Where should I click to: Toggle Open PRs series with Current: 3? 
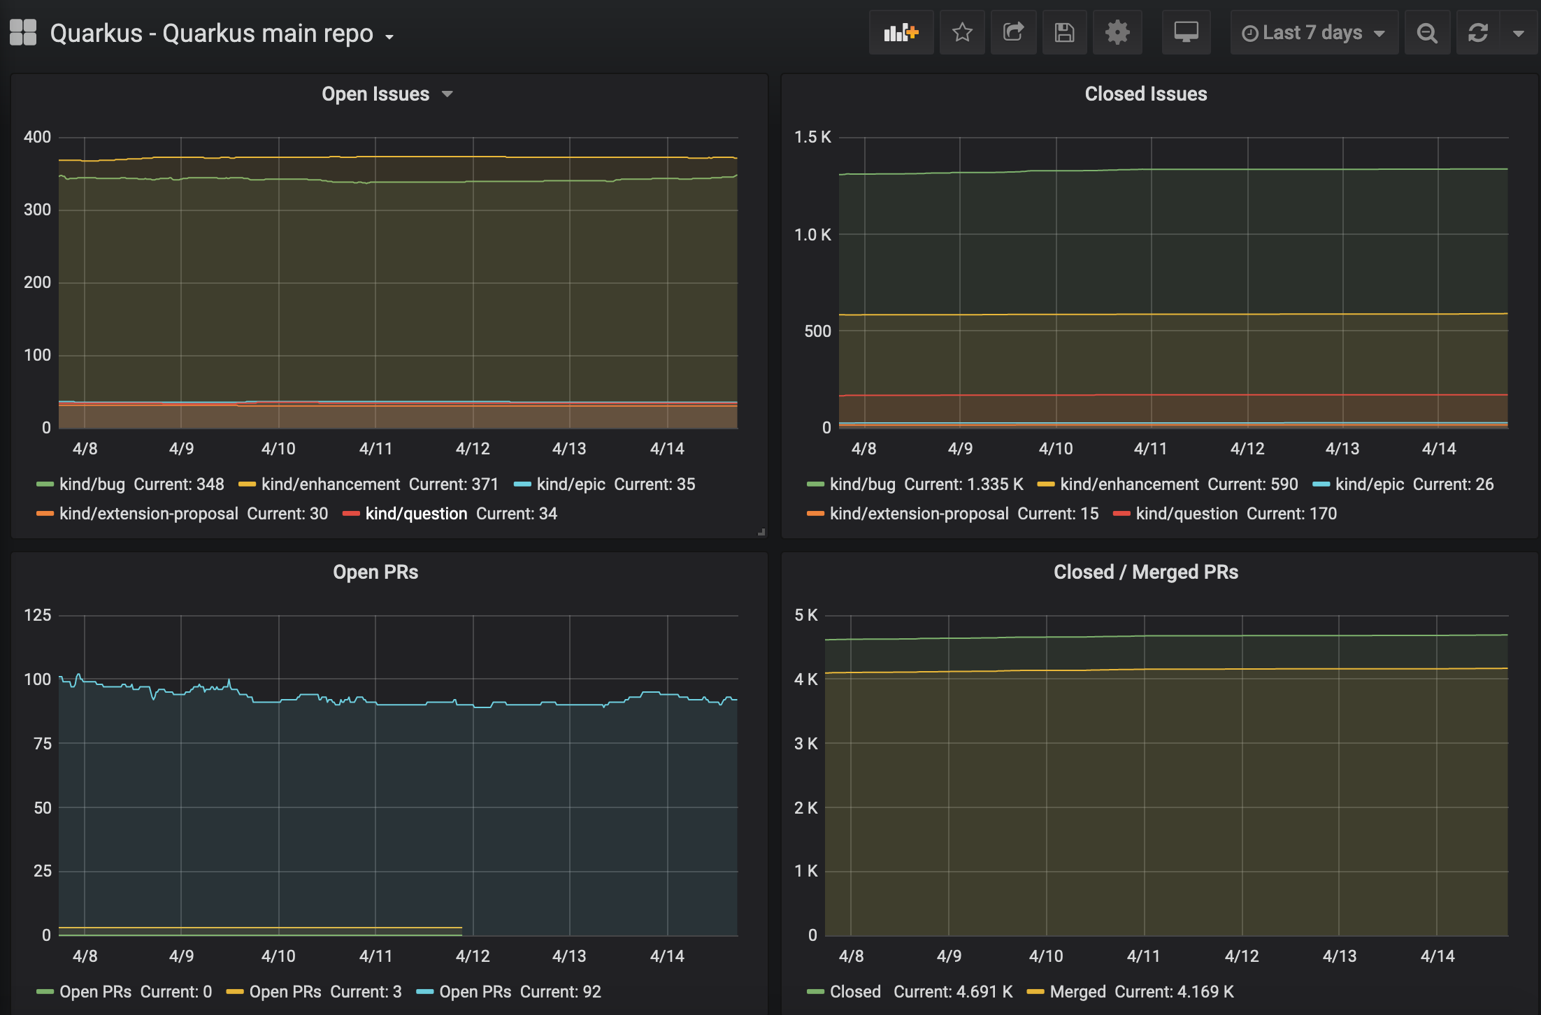285,992
